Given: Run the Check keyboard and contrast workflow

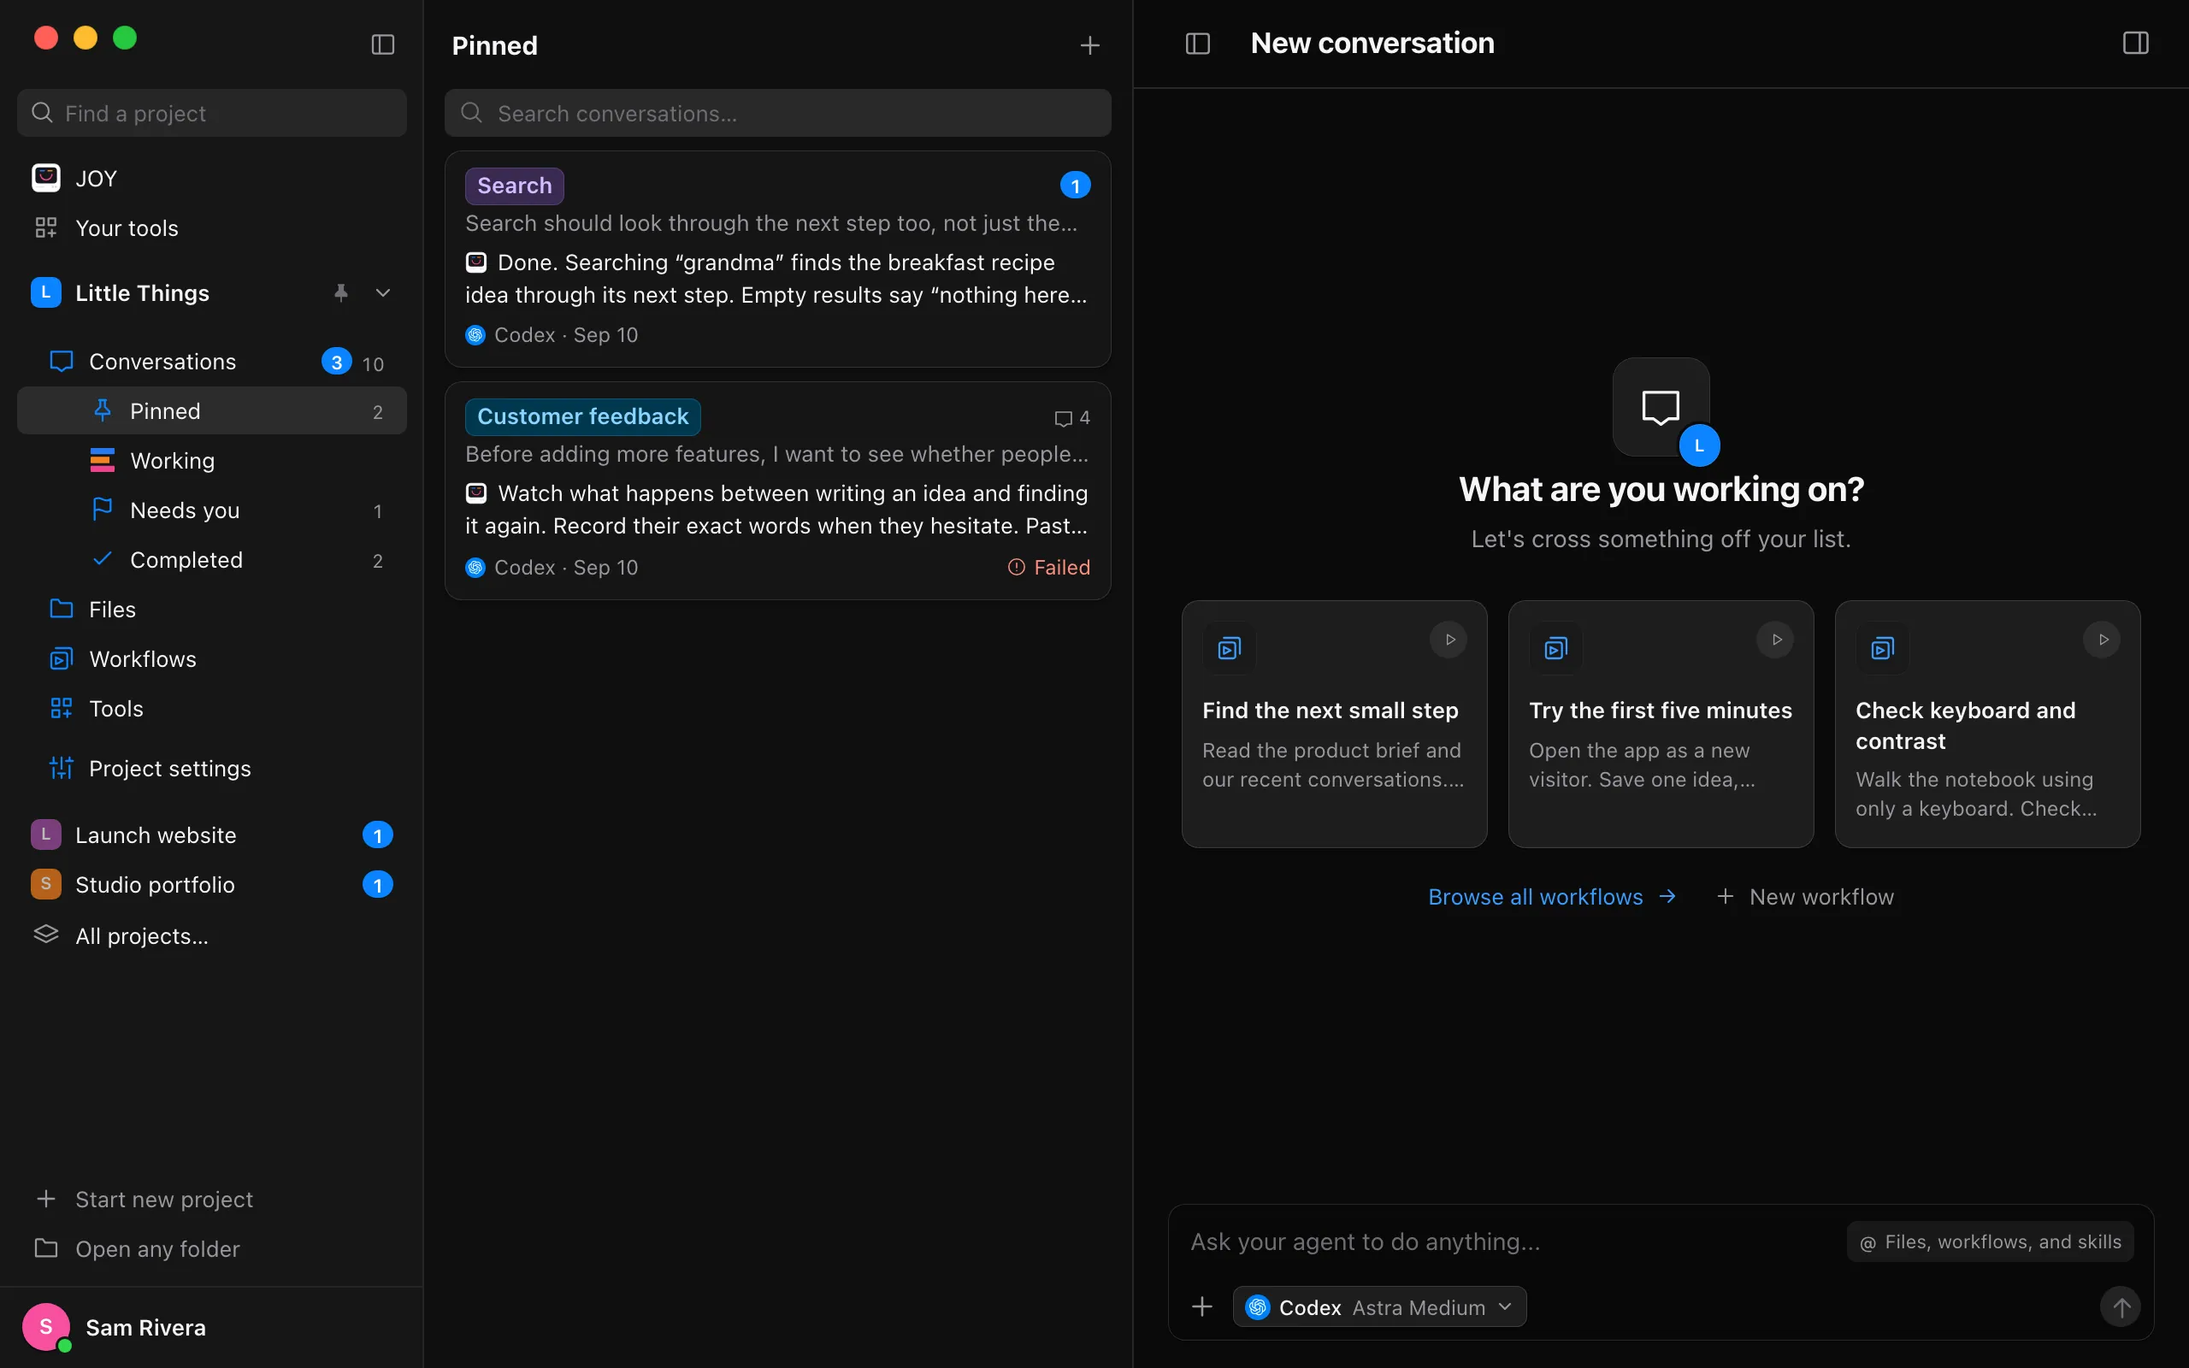Looking at the screenshot, I should click(2102, 640).
